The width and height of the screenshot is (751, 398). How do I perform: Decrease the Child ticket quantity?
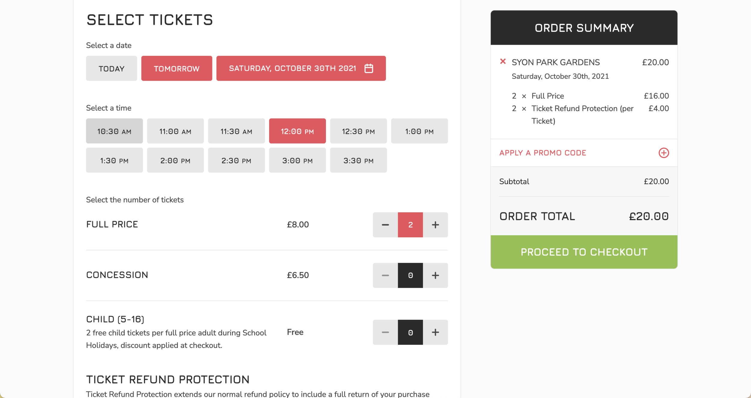pyautogui.click(x=385, y=332)
